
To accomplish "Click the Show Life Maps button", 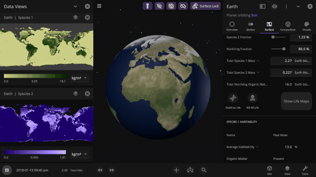I will tap(296, 101).
